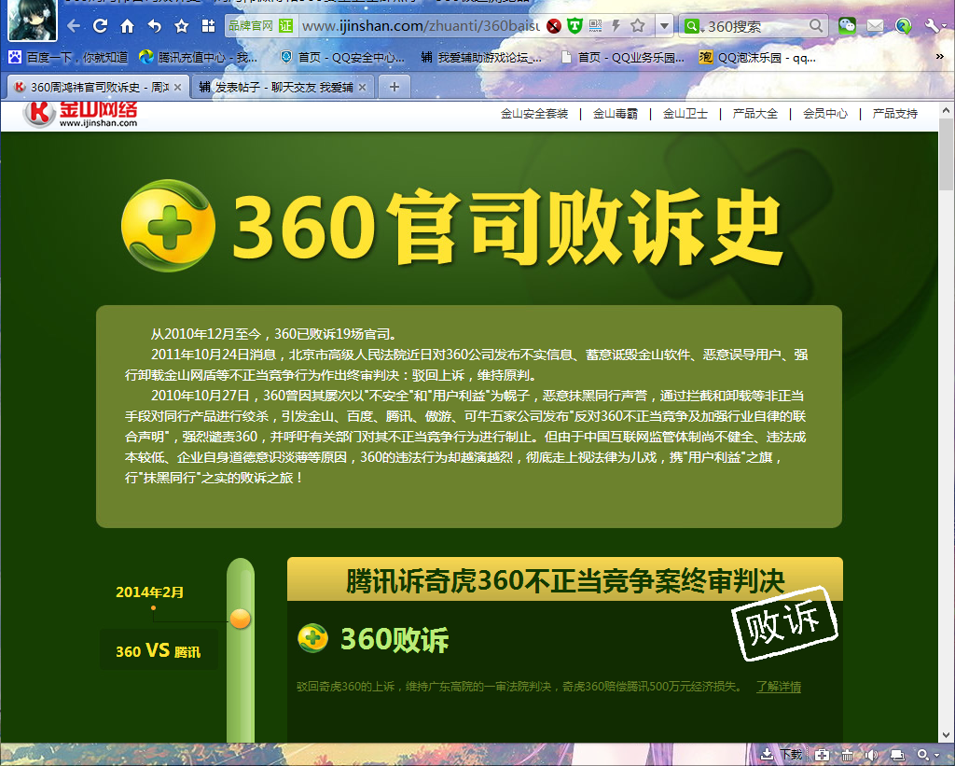Click the address bar URL field
This screenshot has width=955, height=766.
[421, 26]
